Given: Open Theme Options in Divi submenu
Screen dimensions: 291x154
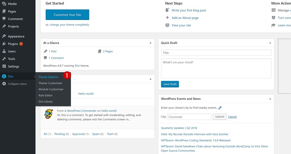Looking at the screenshot, I should click(48, 77).
